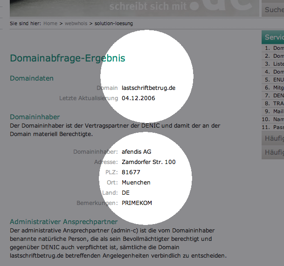Click the Letzte Aktualisierung label

coord(89,98)
